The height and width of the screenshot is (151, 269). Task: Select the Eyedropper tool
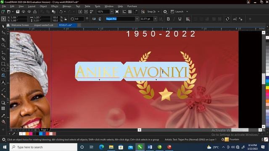click(3, 116)
